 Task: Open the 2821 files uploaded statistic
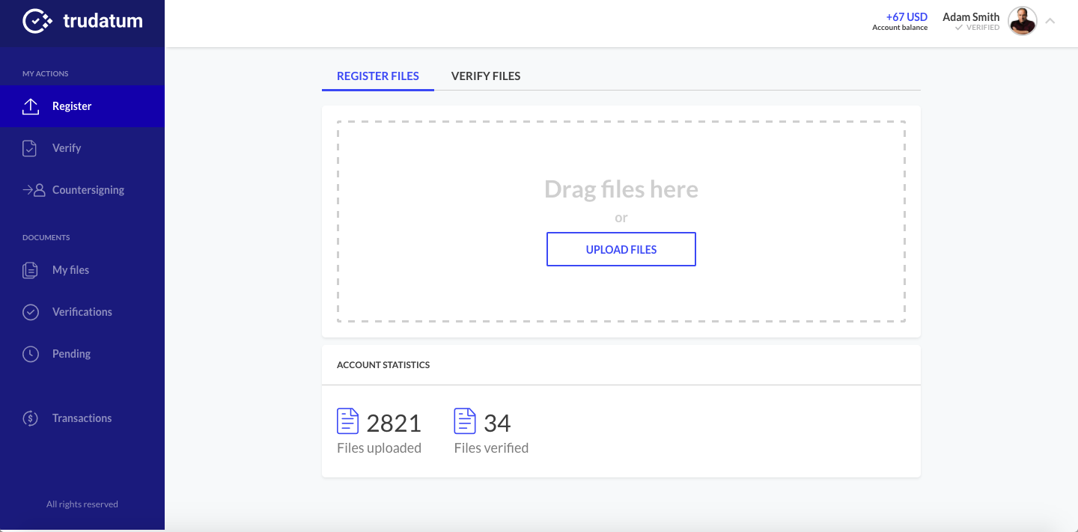[394, 424]
